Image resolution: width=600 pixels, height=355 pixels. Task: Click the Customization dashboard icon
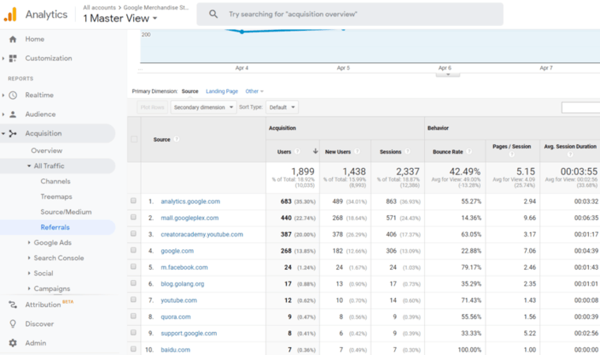[x=13, y=58]
